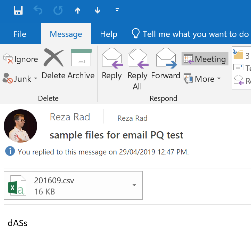Screen dimensions: 251x247
Task: Reply to the sender
Action: 112,64
